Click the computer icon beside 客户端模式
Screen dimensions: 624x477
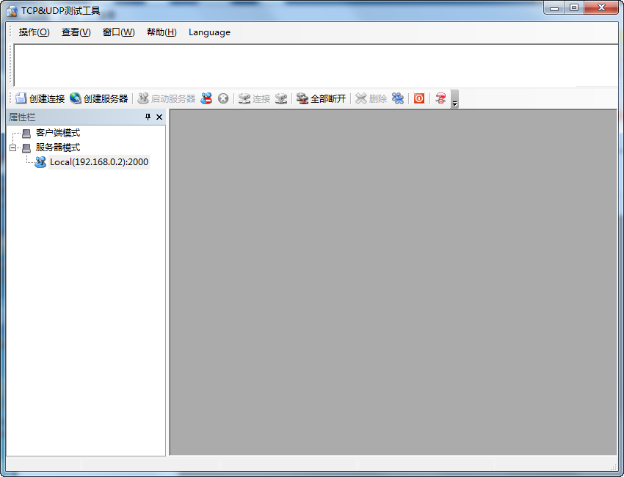coord(26,134)
